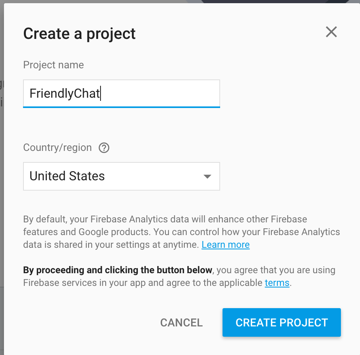Open the applicable terms link
Viewport: 360px width, 355px height.
(x=277, y=283)
